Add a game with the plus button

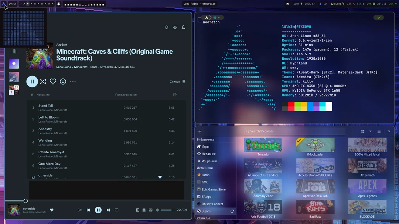[200, 131]
